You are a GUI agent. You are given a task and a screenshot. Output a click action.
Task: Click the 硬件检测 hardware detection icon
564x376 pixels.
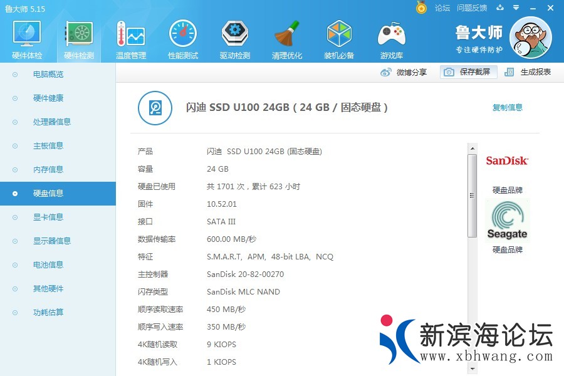(x=79, y=35)
